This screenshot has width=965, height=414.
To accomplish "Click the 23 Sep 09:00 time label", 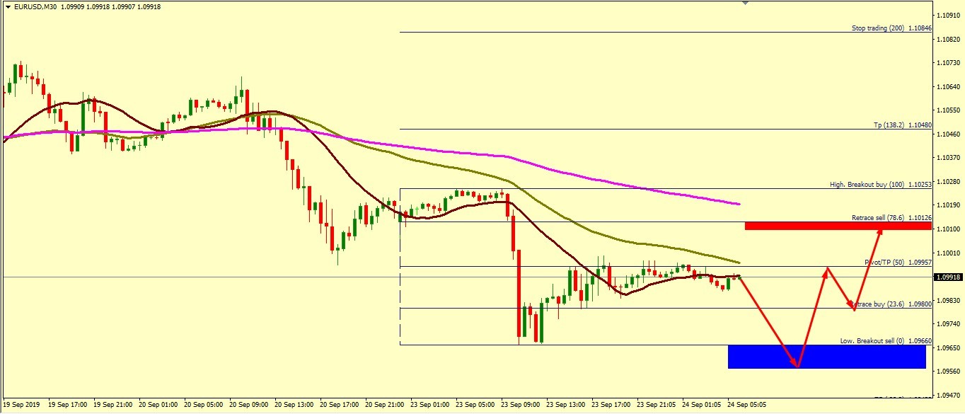I will pyautogui.click(x=521, y=406).
